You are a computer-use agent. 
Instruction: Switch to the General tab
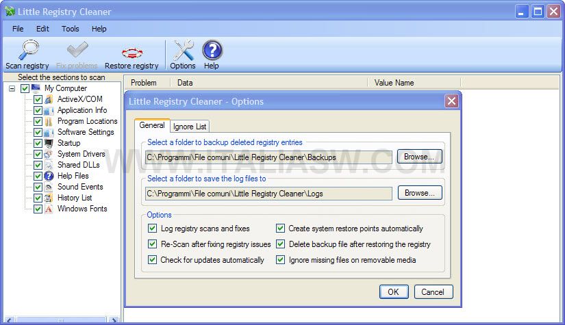(152, 125)
